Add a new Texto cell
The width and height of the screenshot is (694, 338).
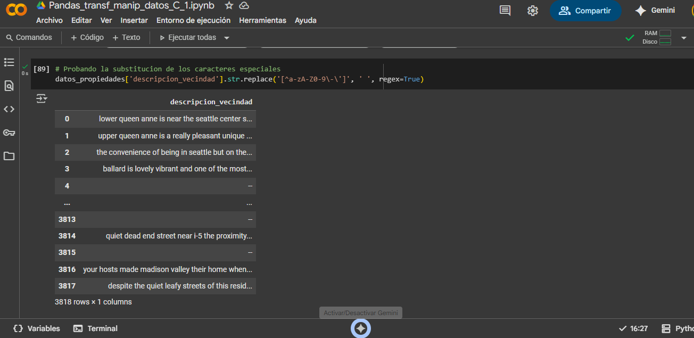tap(126, 37)
